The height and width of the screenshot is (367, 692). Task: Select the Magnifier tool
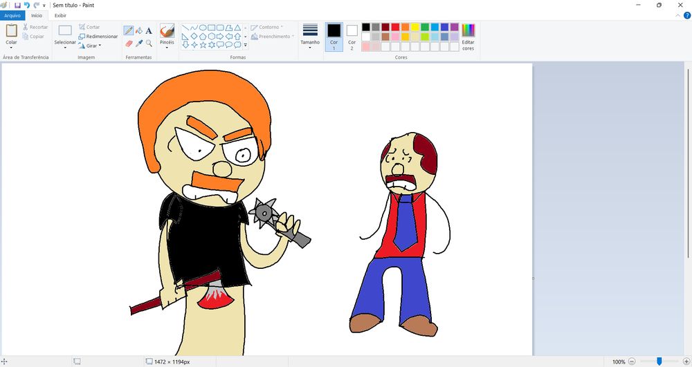[149, 43]
